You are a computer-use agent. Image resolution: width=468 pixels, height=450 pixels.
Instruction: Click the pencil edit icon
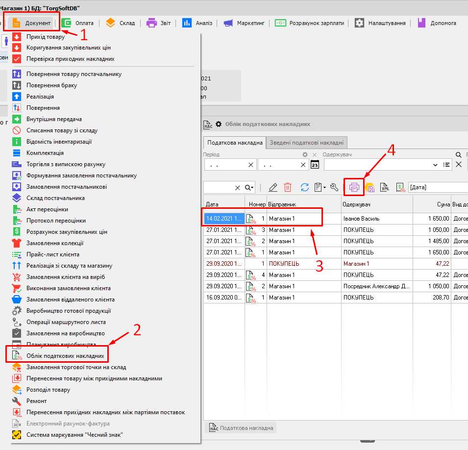tap(273, 187)
